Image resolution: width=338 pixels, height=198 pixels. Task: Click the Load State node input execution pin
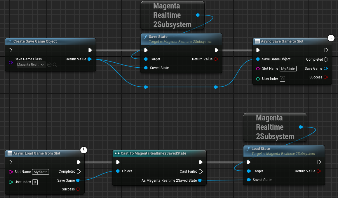click(x=249, y=162)
